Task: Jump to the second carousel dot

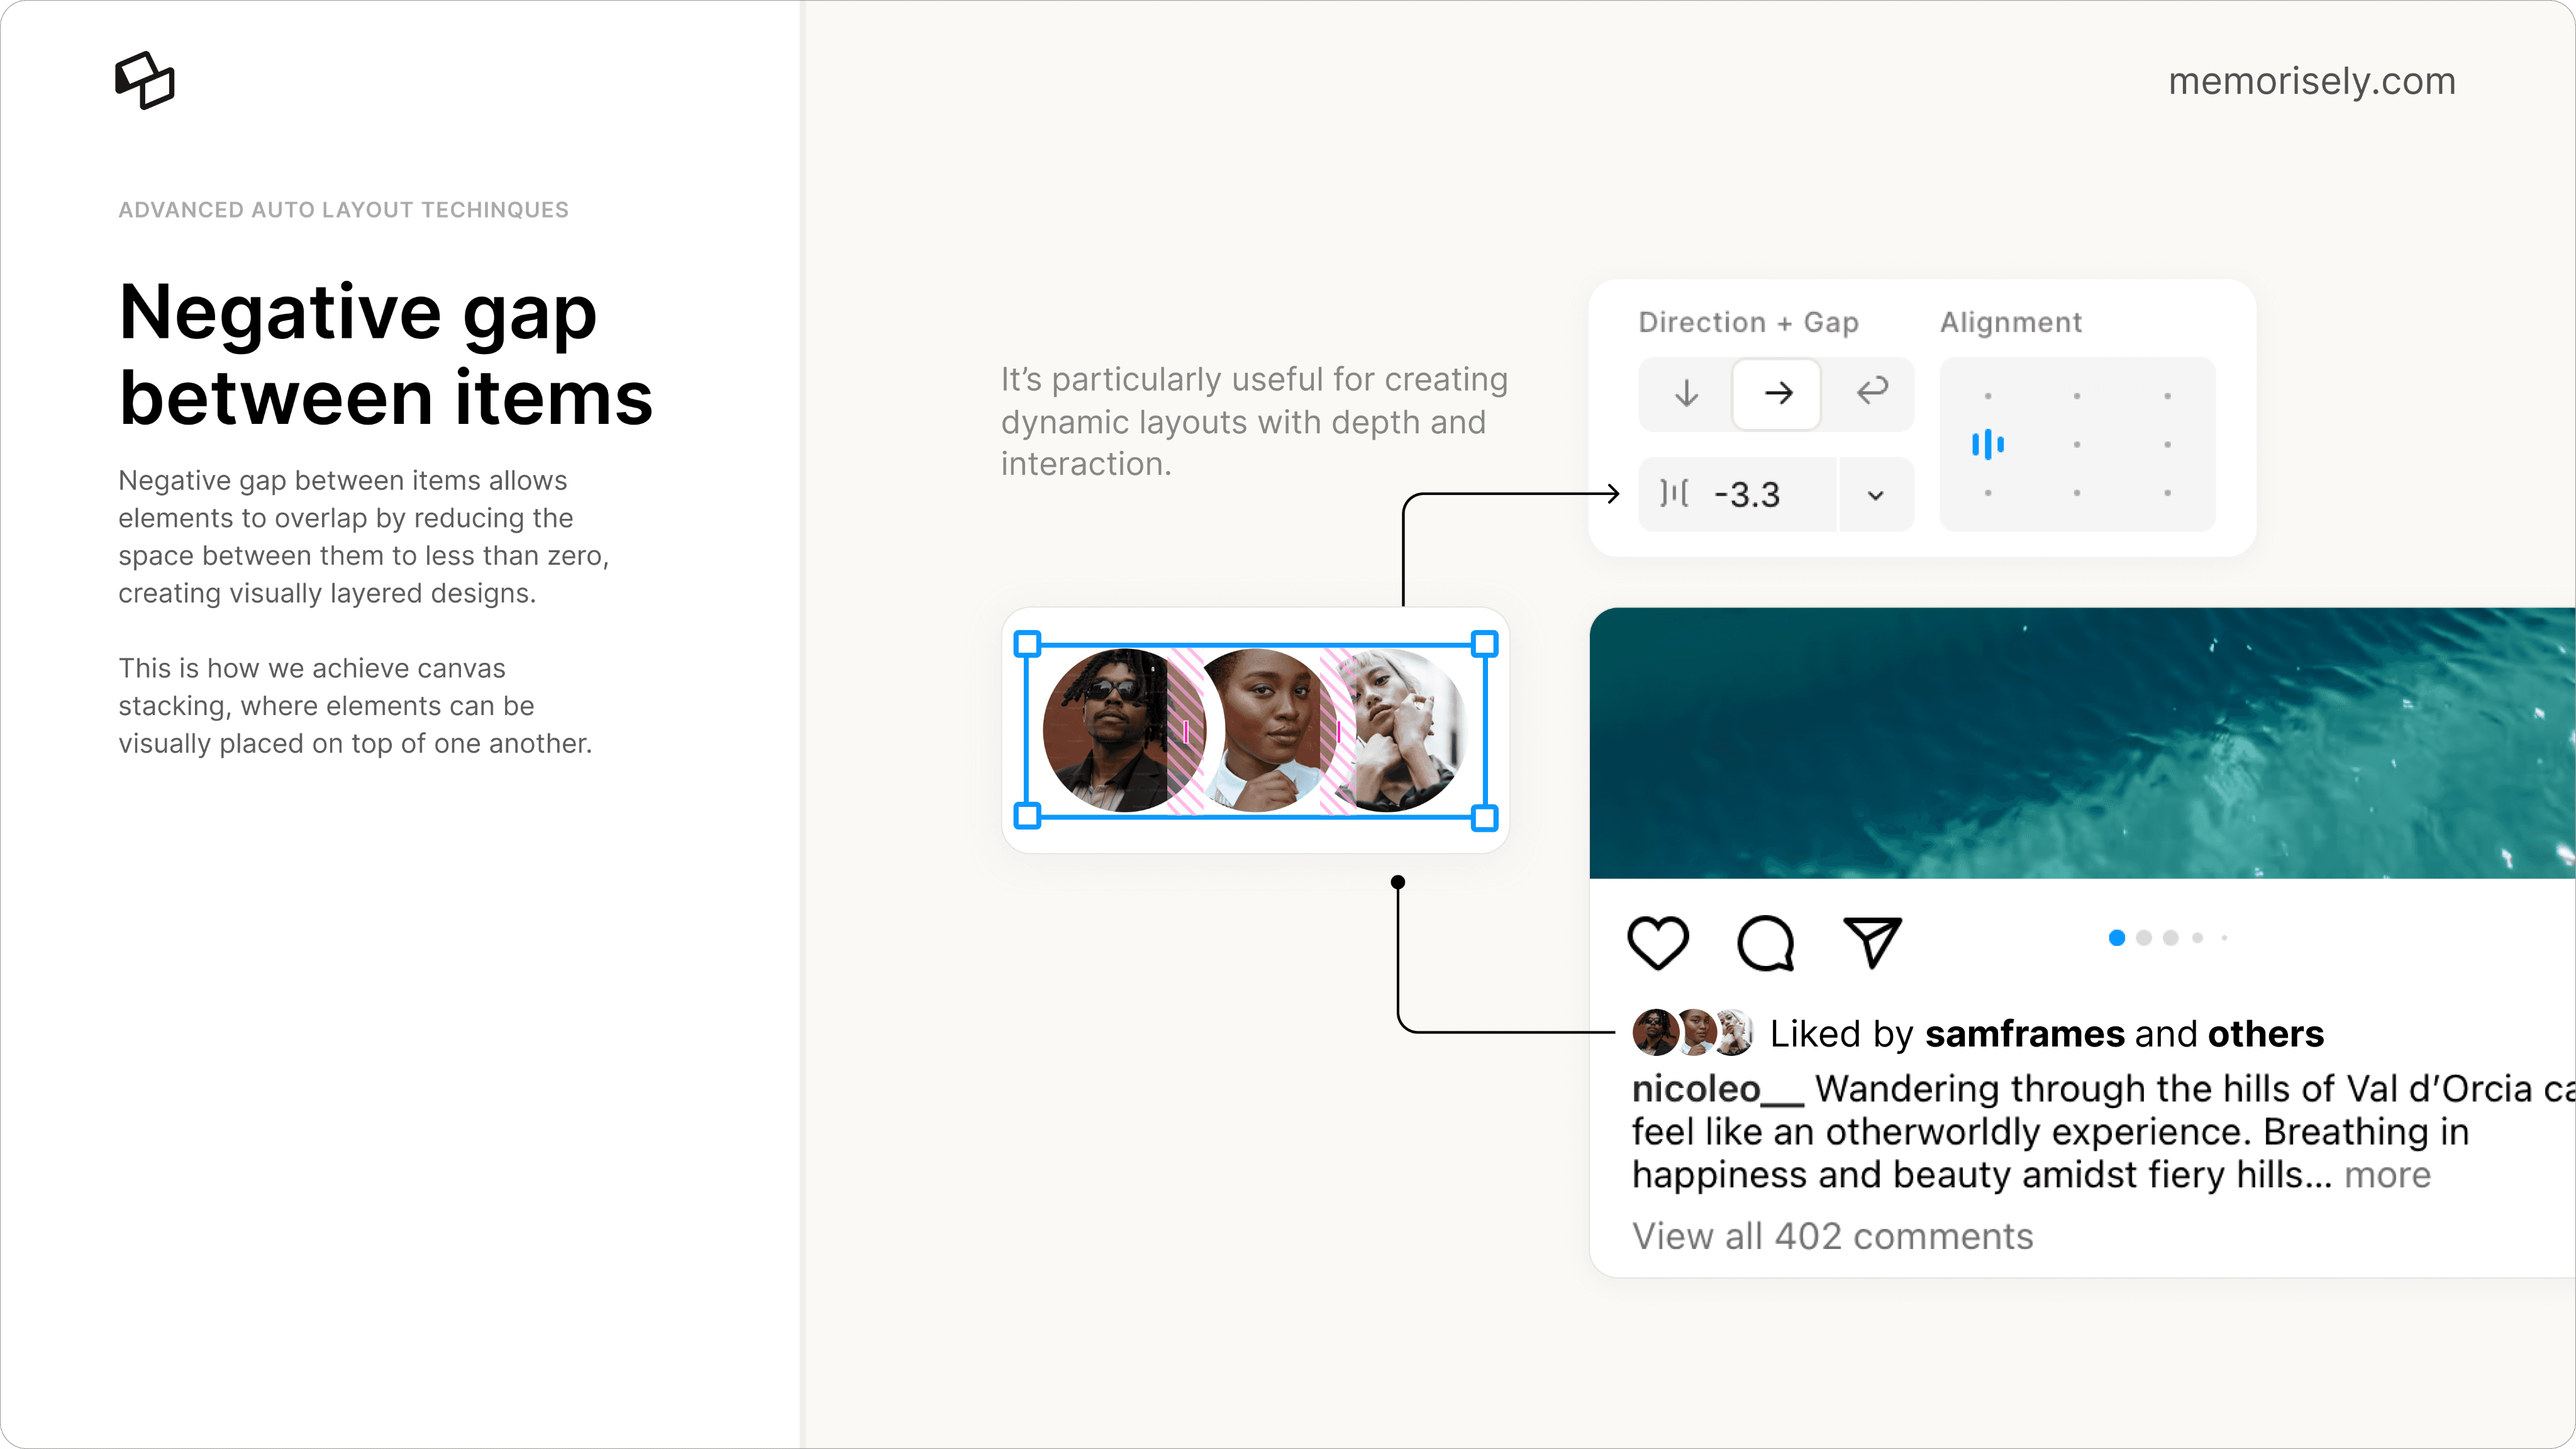Action: coord(2143,938)
